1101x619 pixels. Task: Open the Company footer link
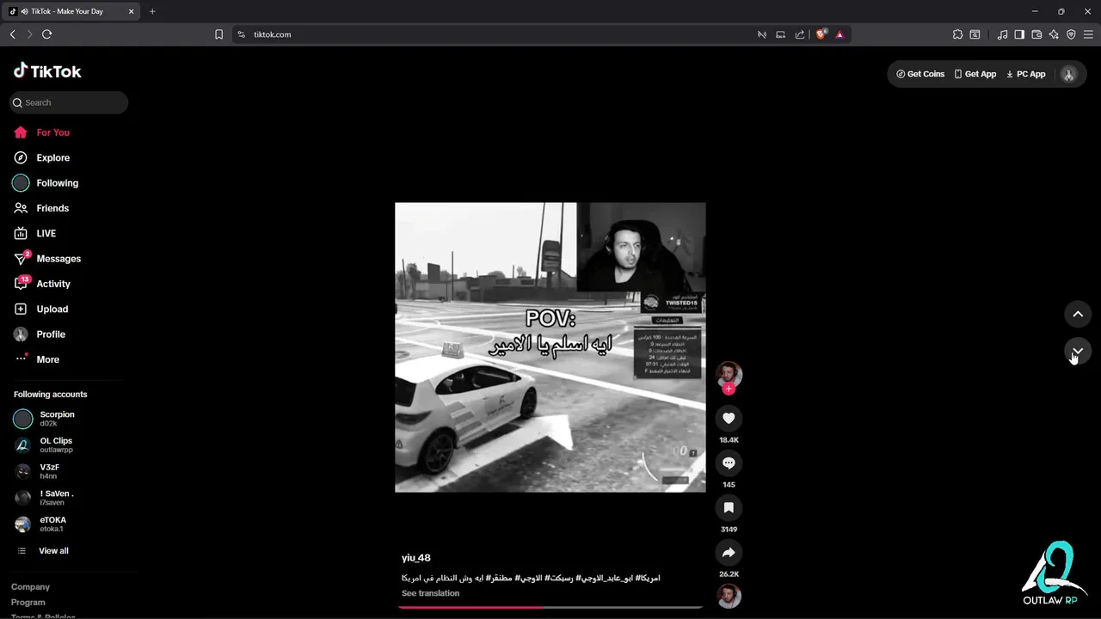coord(30,587)
